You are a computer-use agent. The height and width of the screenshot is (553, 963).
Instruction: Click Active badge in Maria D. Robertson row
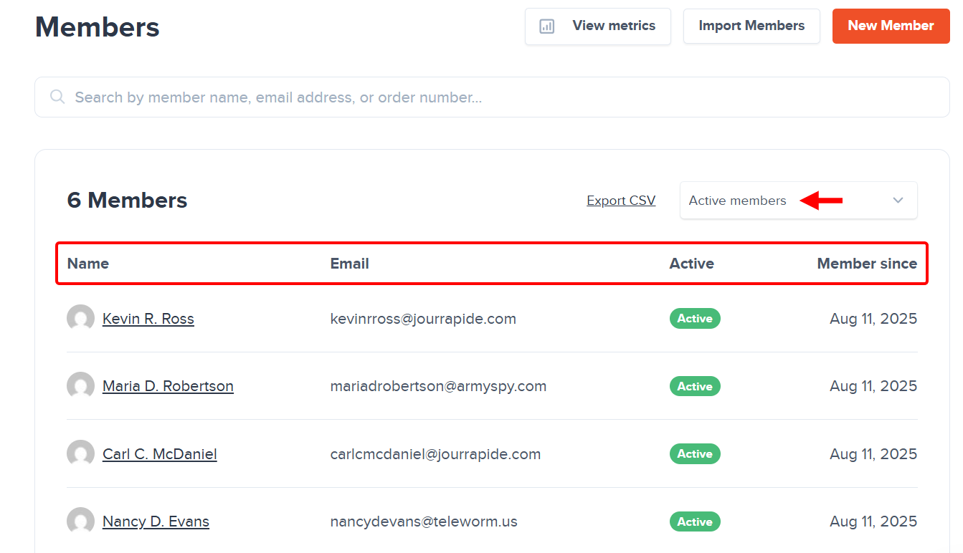coord(695,386)
